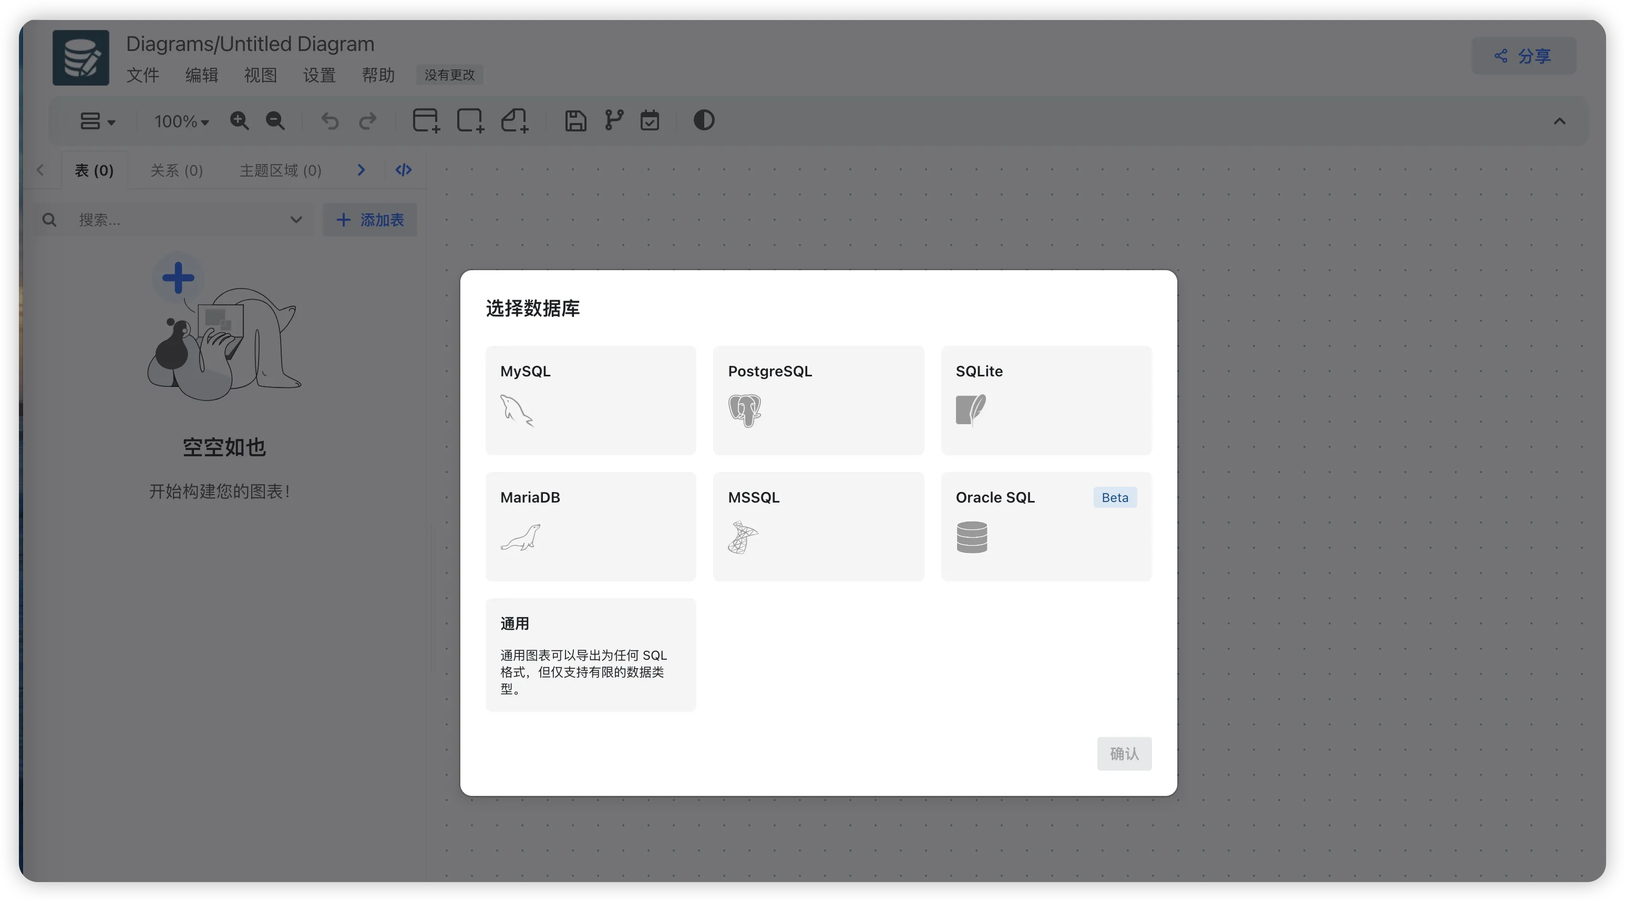Switch to the 关系 (0) tab

coord(177,170)
